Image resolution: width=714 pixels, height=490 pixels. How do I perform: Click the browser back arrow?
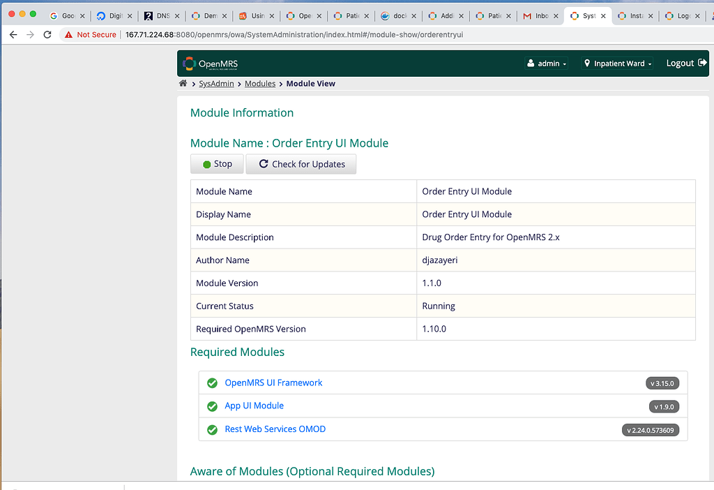click(13, 34)
